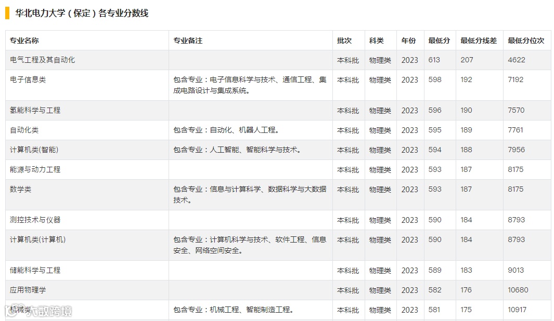554x321 pixels.
Task: Click the 最低分 column header
Action: click(x=439, y=41)
